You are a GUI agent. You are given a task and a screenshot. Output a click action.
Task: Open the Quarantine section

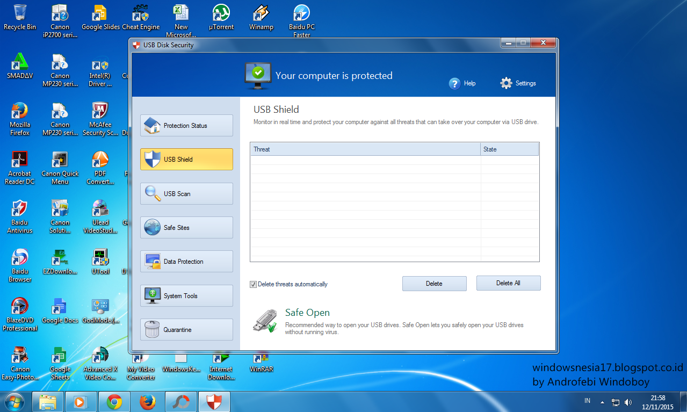click(x=186, y=329)
